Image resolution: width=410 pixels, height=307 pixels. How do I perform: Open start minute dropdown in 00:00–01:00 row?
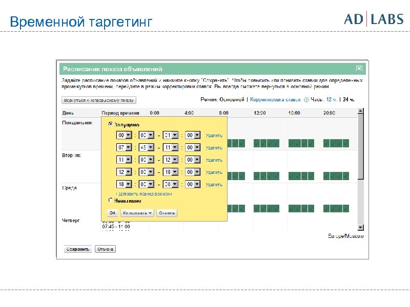147,135
